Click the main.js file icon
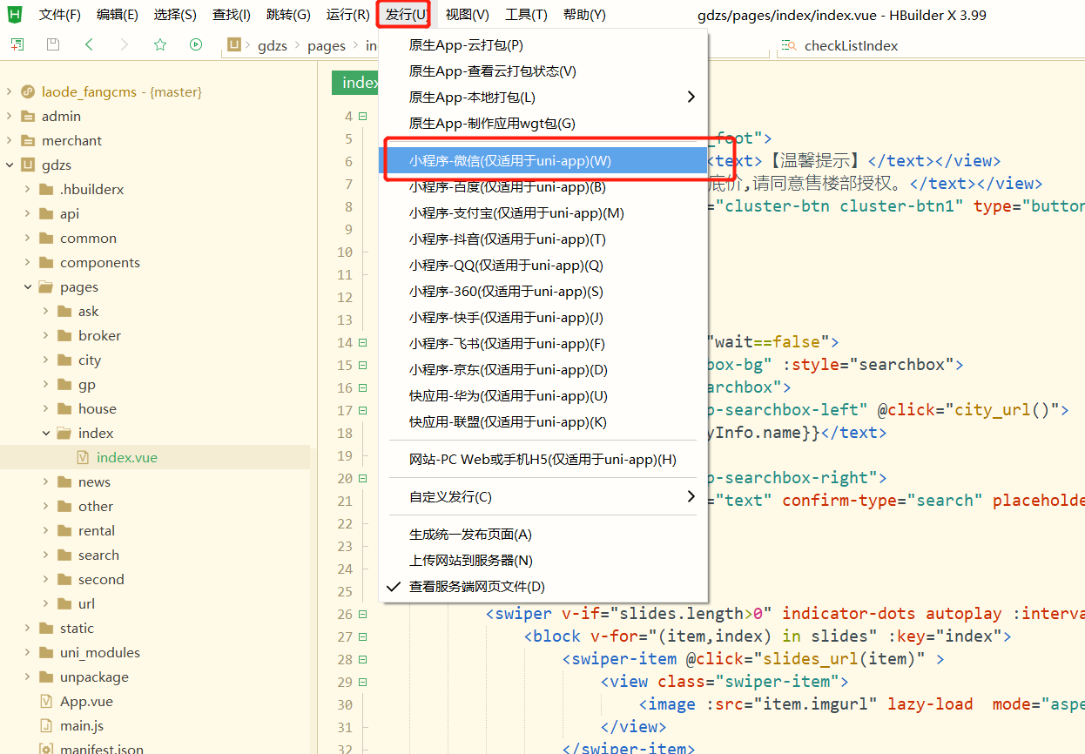 [x=46, y=725]
